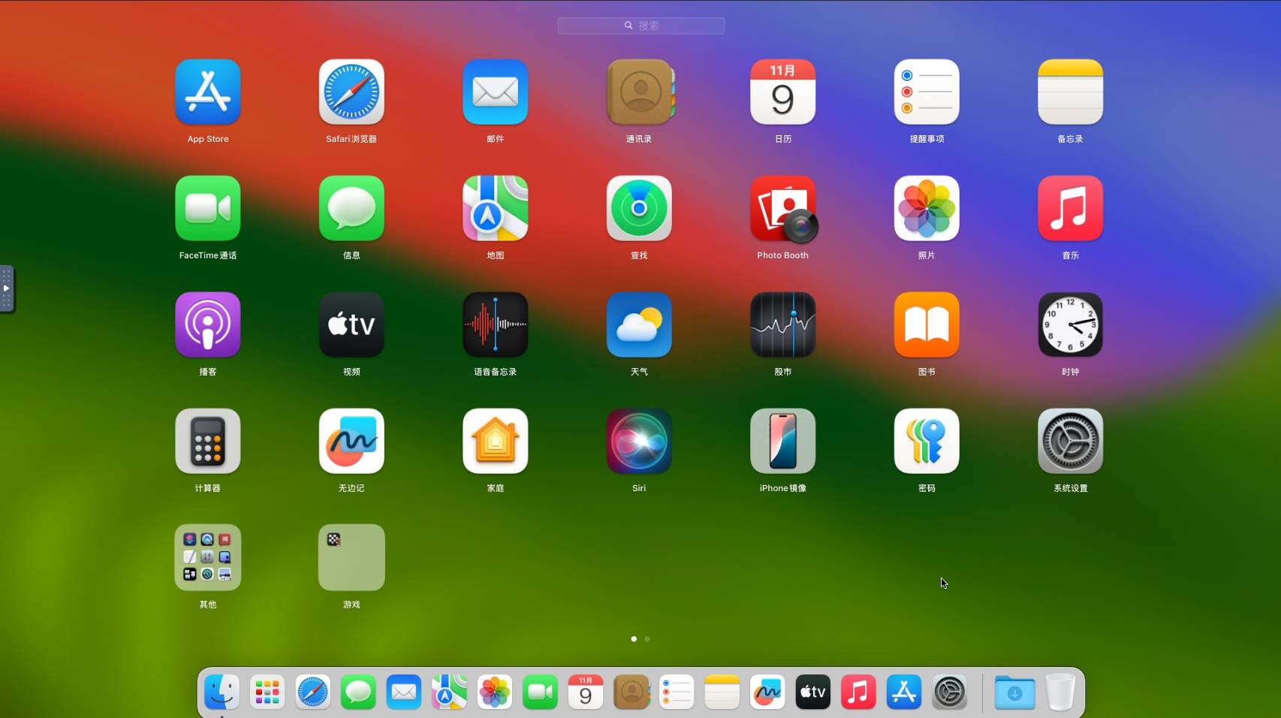Open 信息 messages app in Launchpad

351,208
